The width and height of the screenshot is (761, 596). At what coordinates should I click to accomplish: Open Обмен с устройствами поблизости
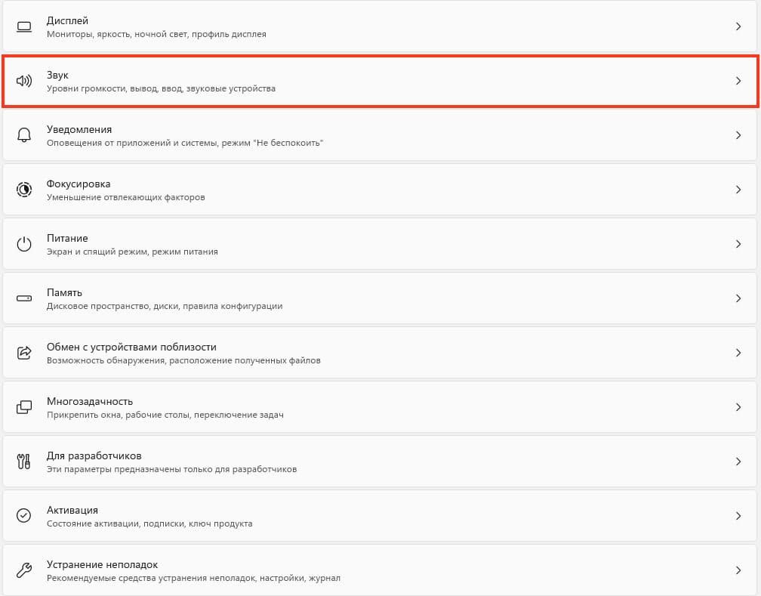tap(380, 353)
